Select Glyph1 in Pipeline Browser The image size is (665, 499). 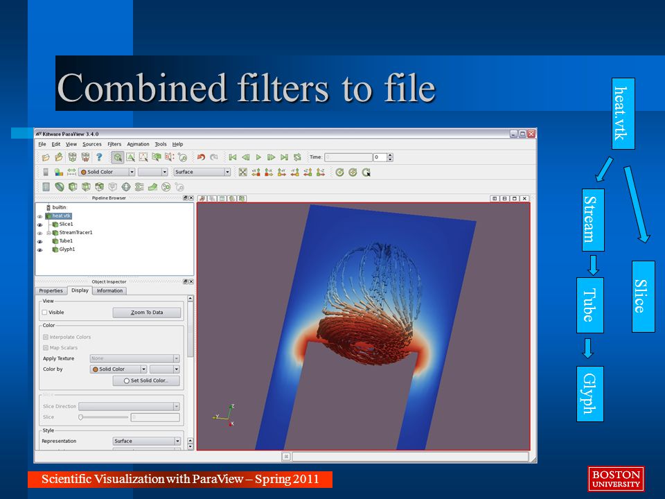tap(67, 249)
